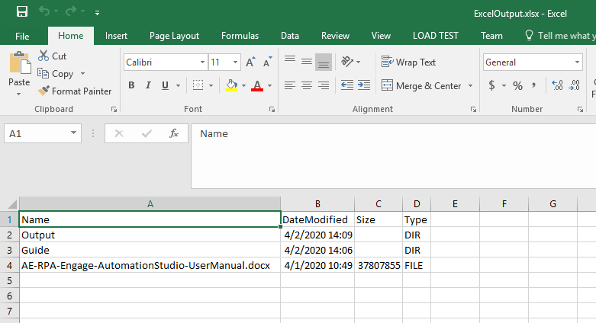Image resolution: width=596 pixels, height=323 pixels.
Task: Click the Paste button
Action: pos(19,72)
